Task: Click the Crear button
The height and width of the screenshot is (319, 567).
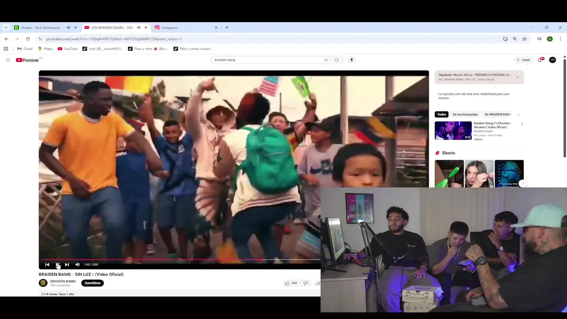Action: coord(523,60)
